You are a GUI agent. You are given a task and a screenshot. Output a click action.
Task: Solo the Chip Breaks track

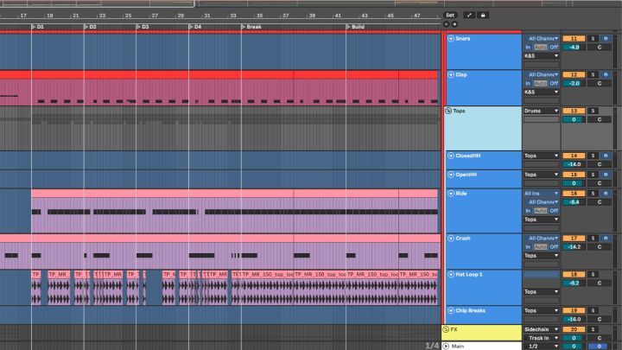pos(593,310)
